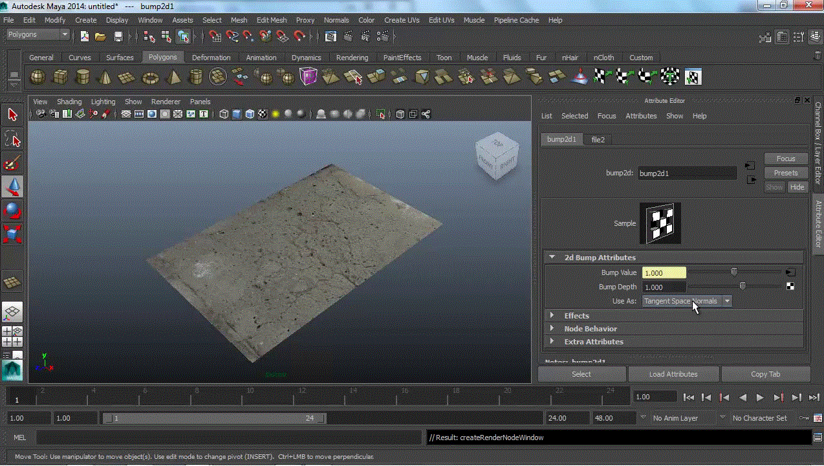Toggle viewport grid display icon
The image size is (824, 466).
pos(126,114)
